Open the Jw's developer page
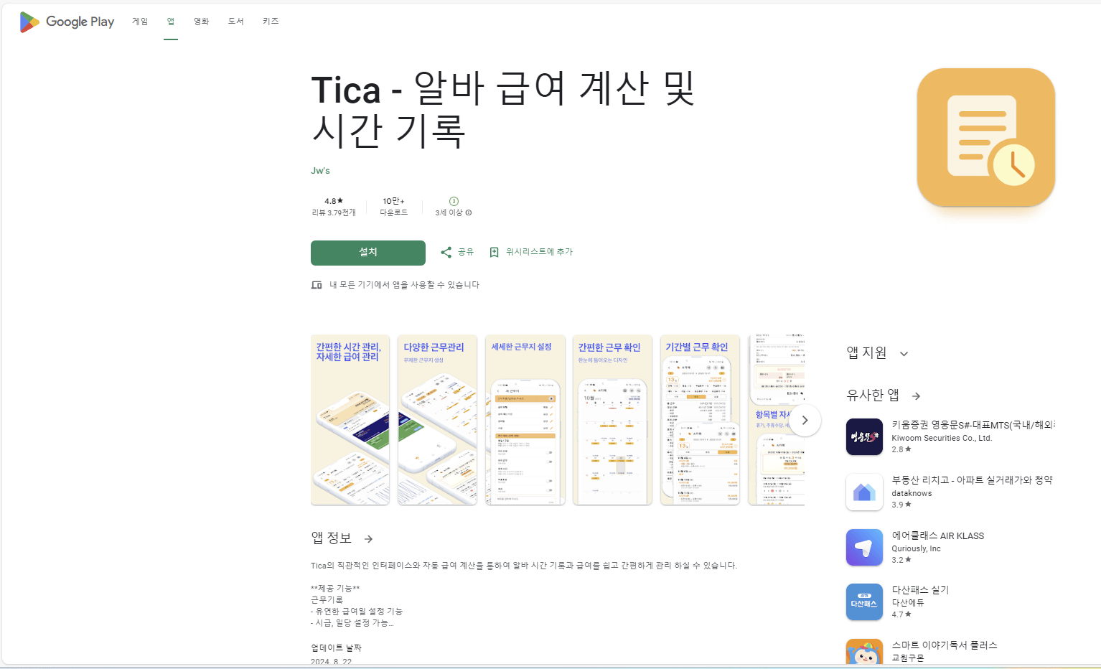 pyautogui.click(x=320, y=171)
